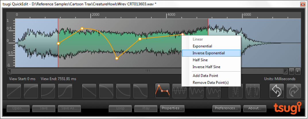Click the waveform icon with down arrow

(214, 91)
